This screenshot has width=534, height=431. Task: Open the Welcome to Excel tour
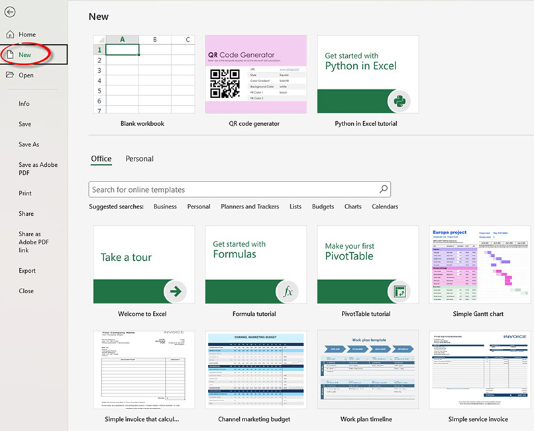(x=144, y=265)
